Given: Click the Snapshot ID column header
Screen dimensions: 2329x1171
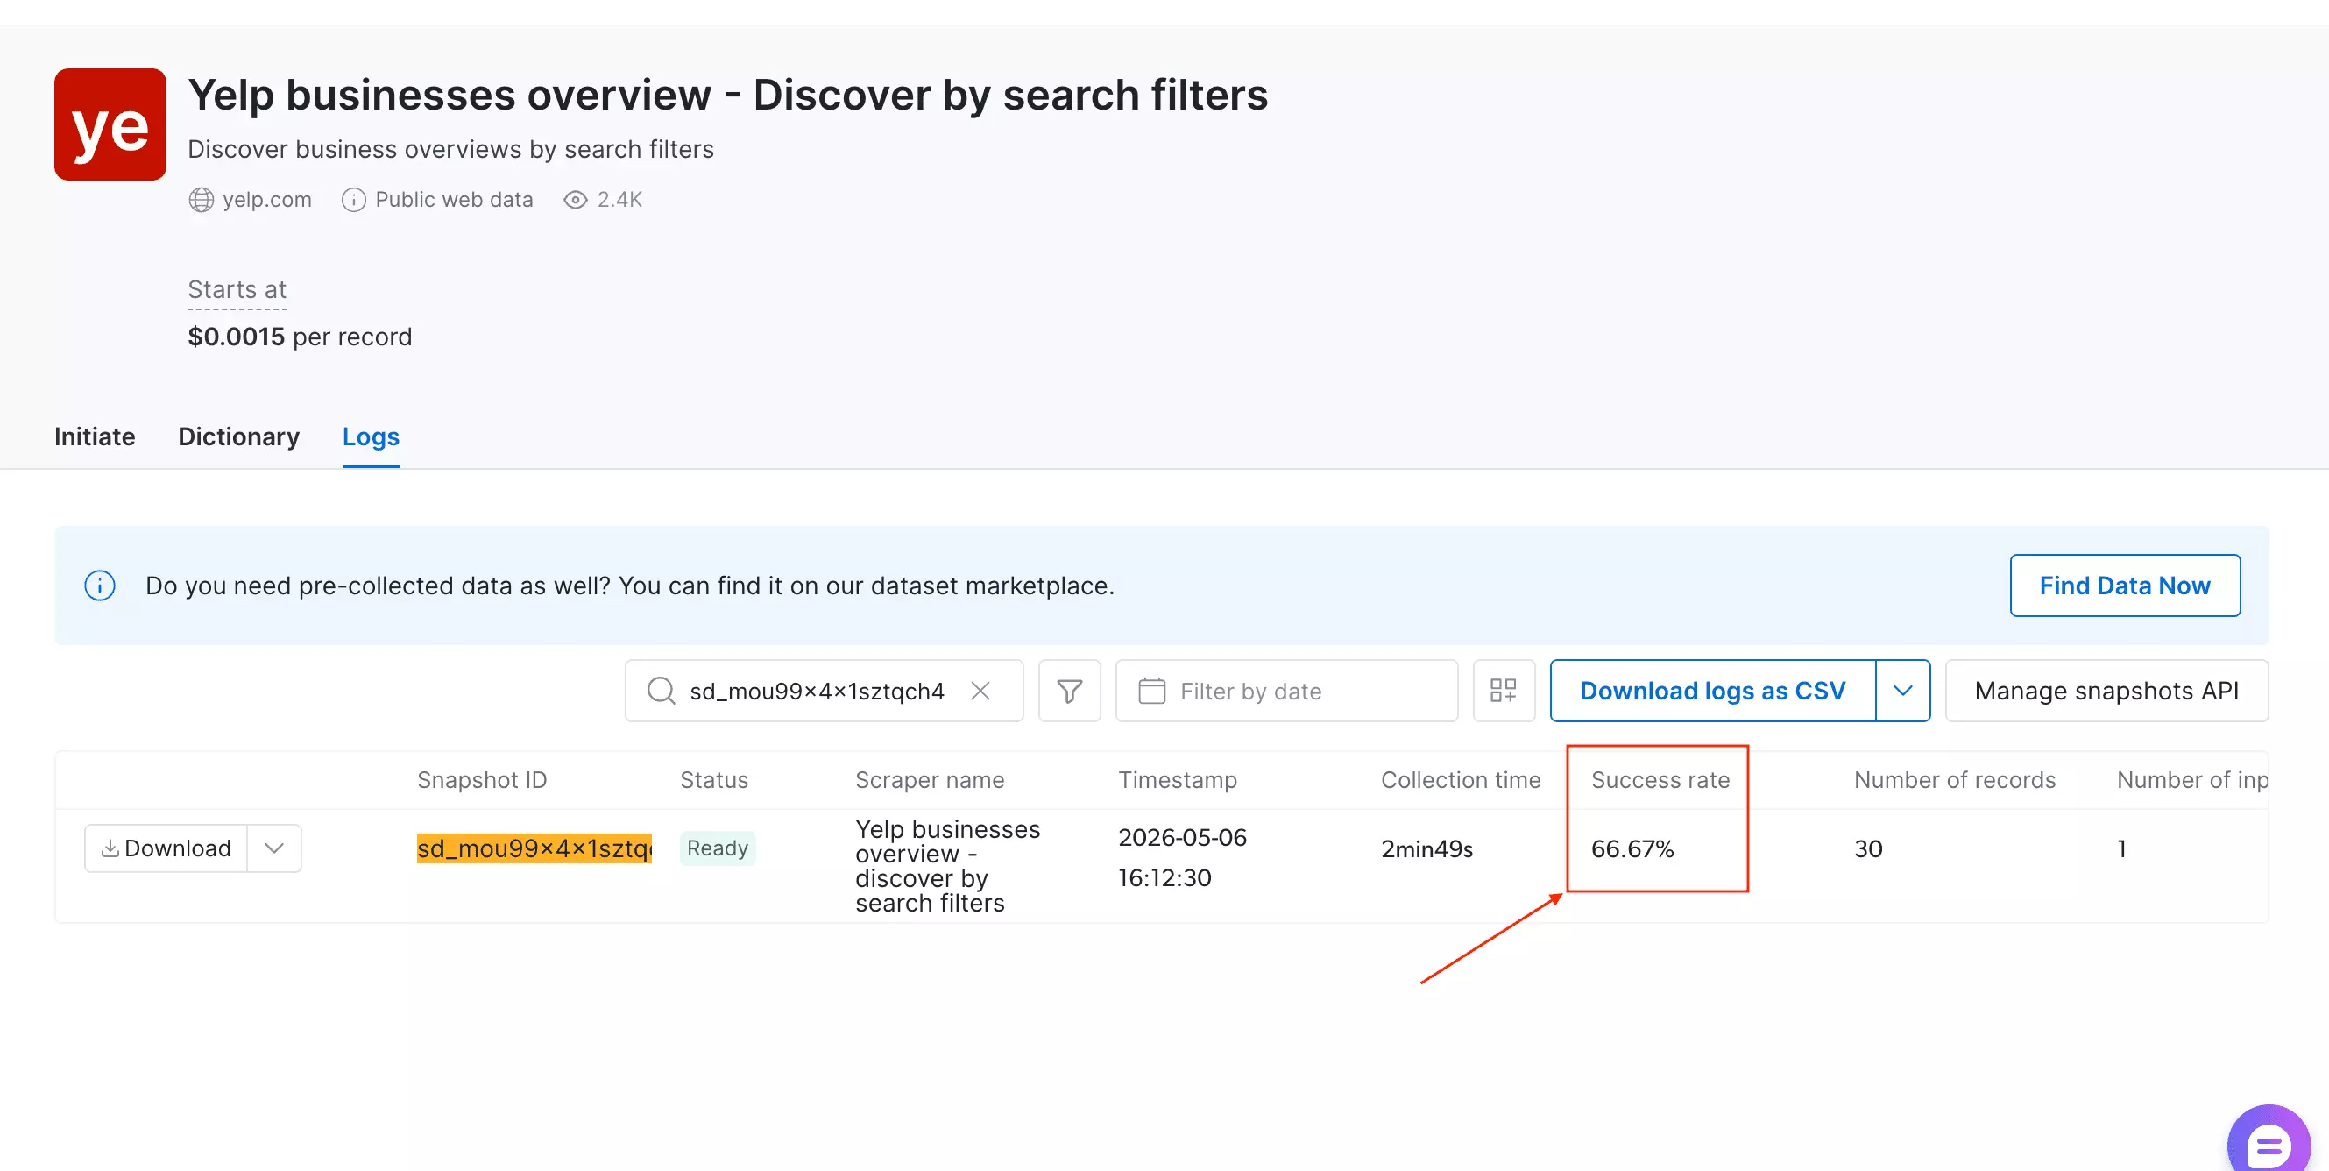Looking at the screenshot, I should pos(482,779).
